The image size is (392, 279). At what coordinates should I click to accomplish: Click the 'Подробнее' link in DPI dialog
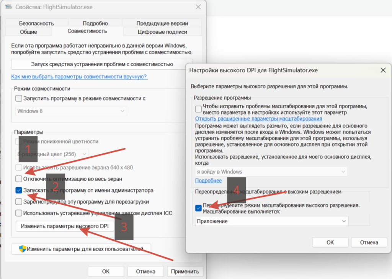pos(208,181)
